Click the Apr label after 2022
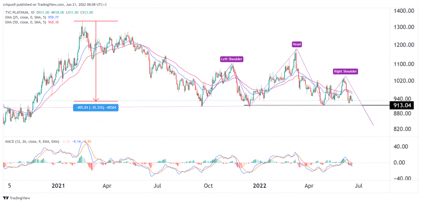Screen dimensions: 421x203 coord(310,186)
